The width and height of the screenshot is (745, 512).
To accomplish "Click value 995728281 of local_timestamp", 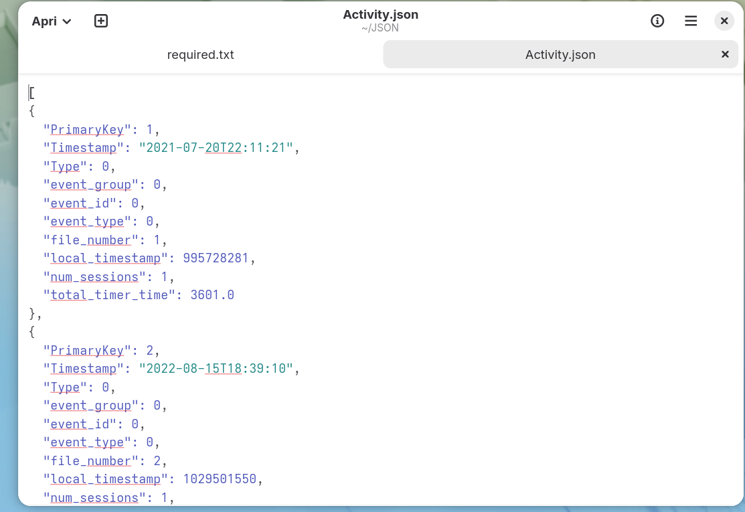I will (x=216, y=258).
